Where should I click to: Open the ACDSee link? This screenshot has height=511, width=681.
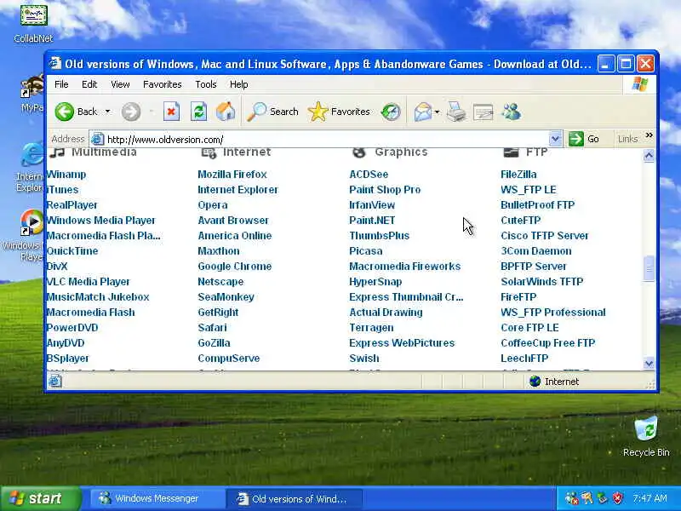369,175
